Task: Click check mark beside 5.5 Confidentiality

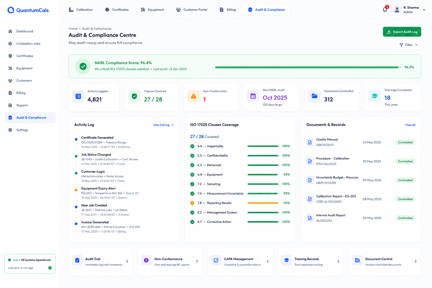Action: click(192, 156)
